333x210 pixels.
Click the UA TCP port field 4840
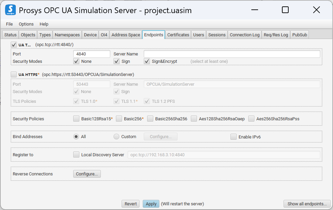point(91,54)
